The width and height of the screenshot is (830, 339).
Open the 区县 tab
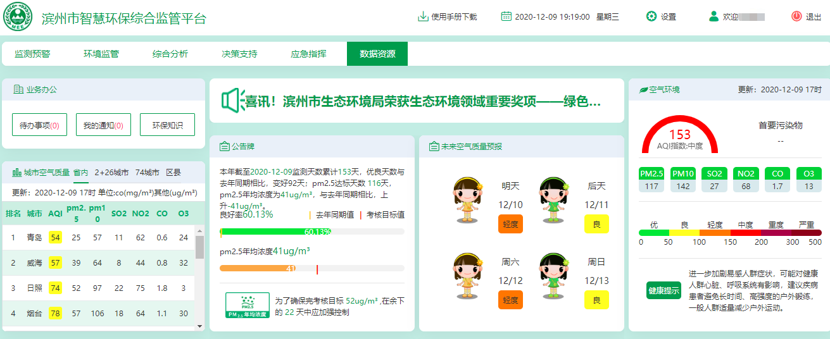173,172
